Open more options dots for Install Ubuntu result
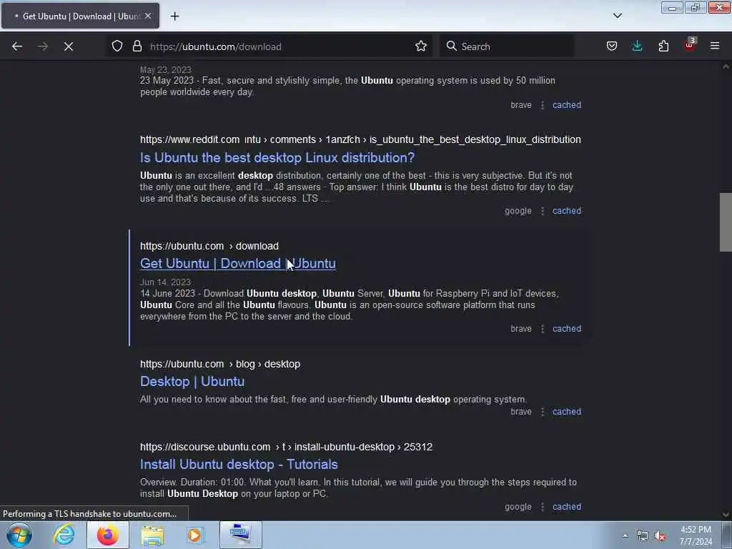Image resolution: width=732 pixels, height=549 pixels. coord(542,507)
